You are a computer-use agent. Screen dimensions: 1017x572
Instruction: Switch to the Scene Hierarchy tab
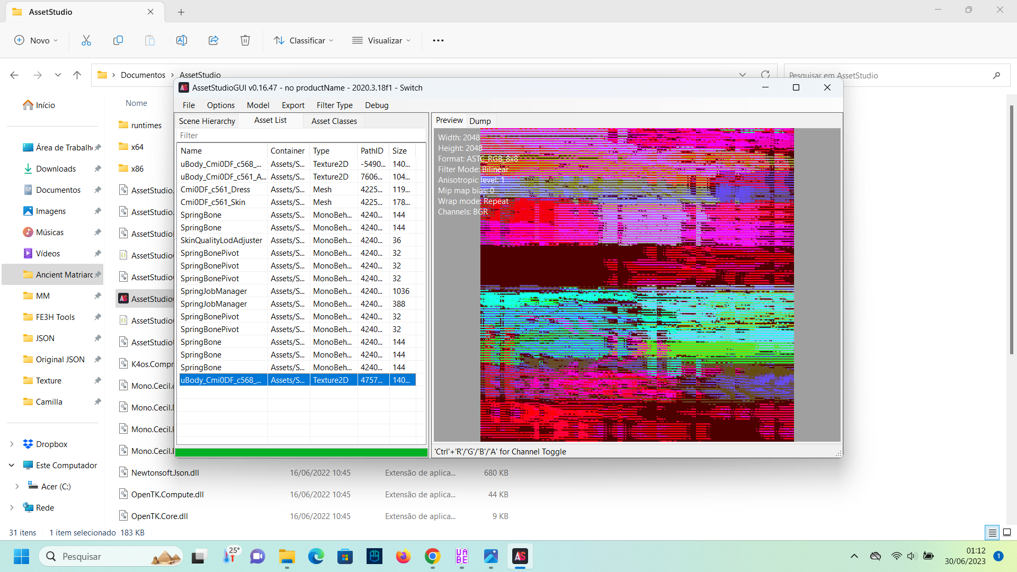207,121
